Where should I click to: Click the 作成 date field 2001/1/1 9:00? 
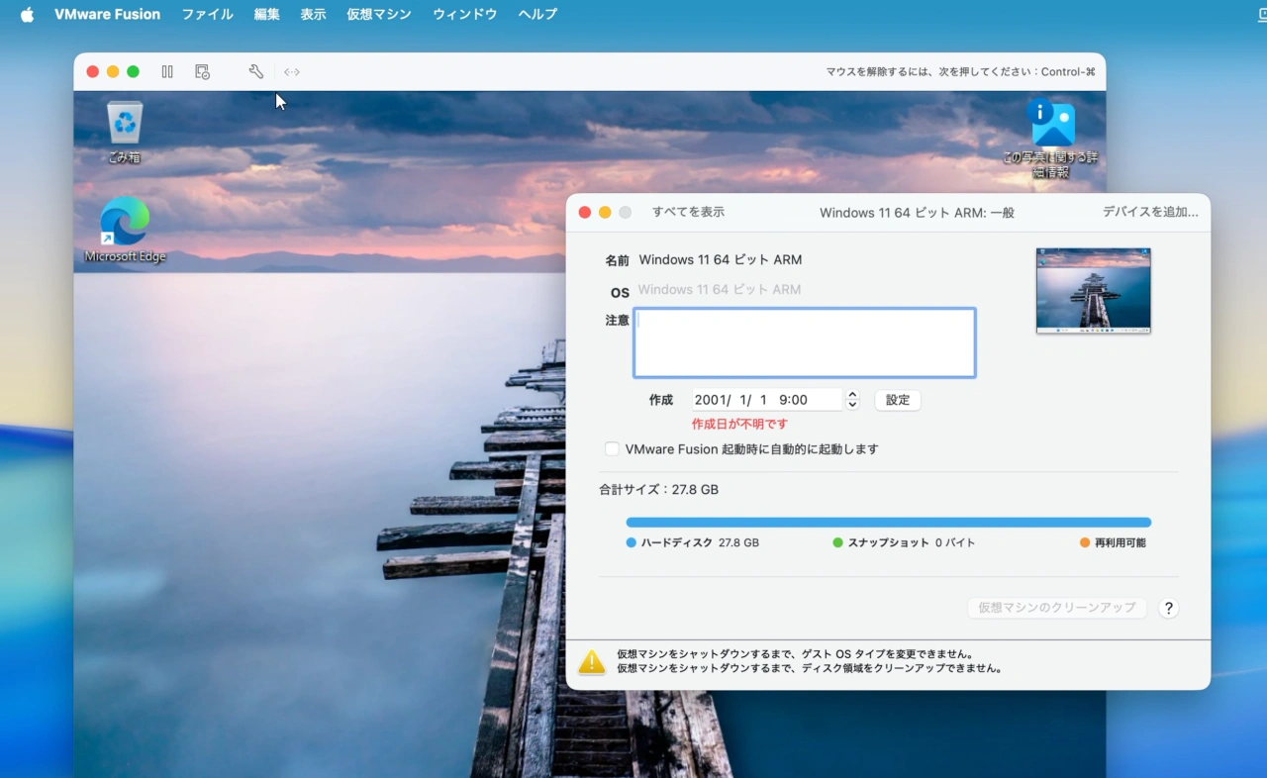click(x=767, y=400)
